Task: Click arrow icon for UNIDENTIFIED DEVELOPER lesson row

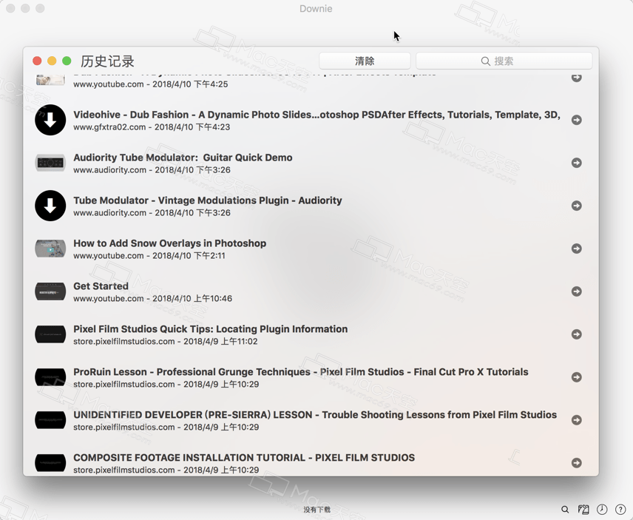Action: [x=577, y=420]
